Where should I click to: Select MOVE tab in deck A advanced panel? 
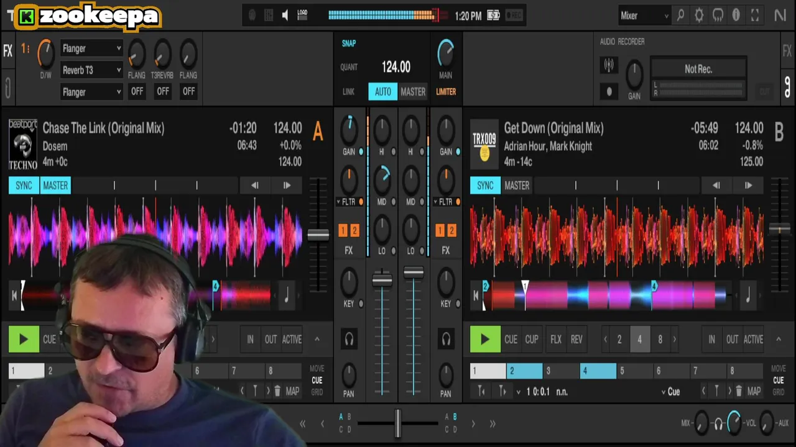(317, 369)
